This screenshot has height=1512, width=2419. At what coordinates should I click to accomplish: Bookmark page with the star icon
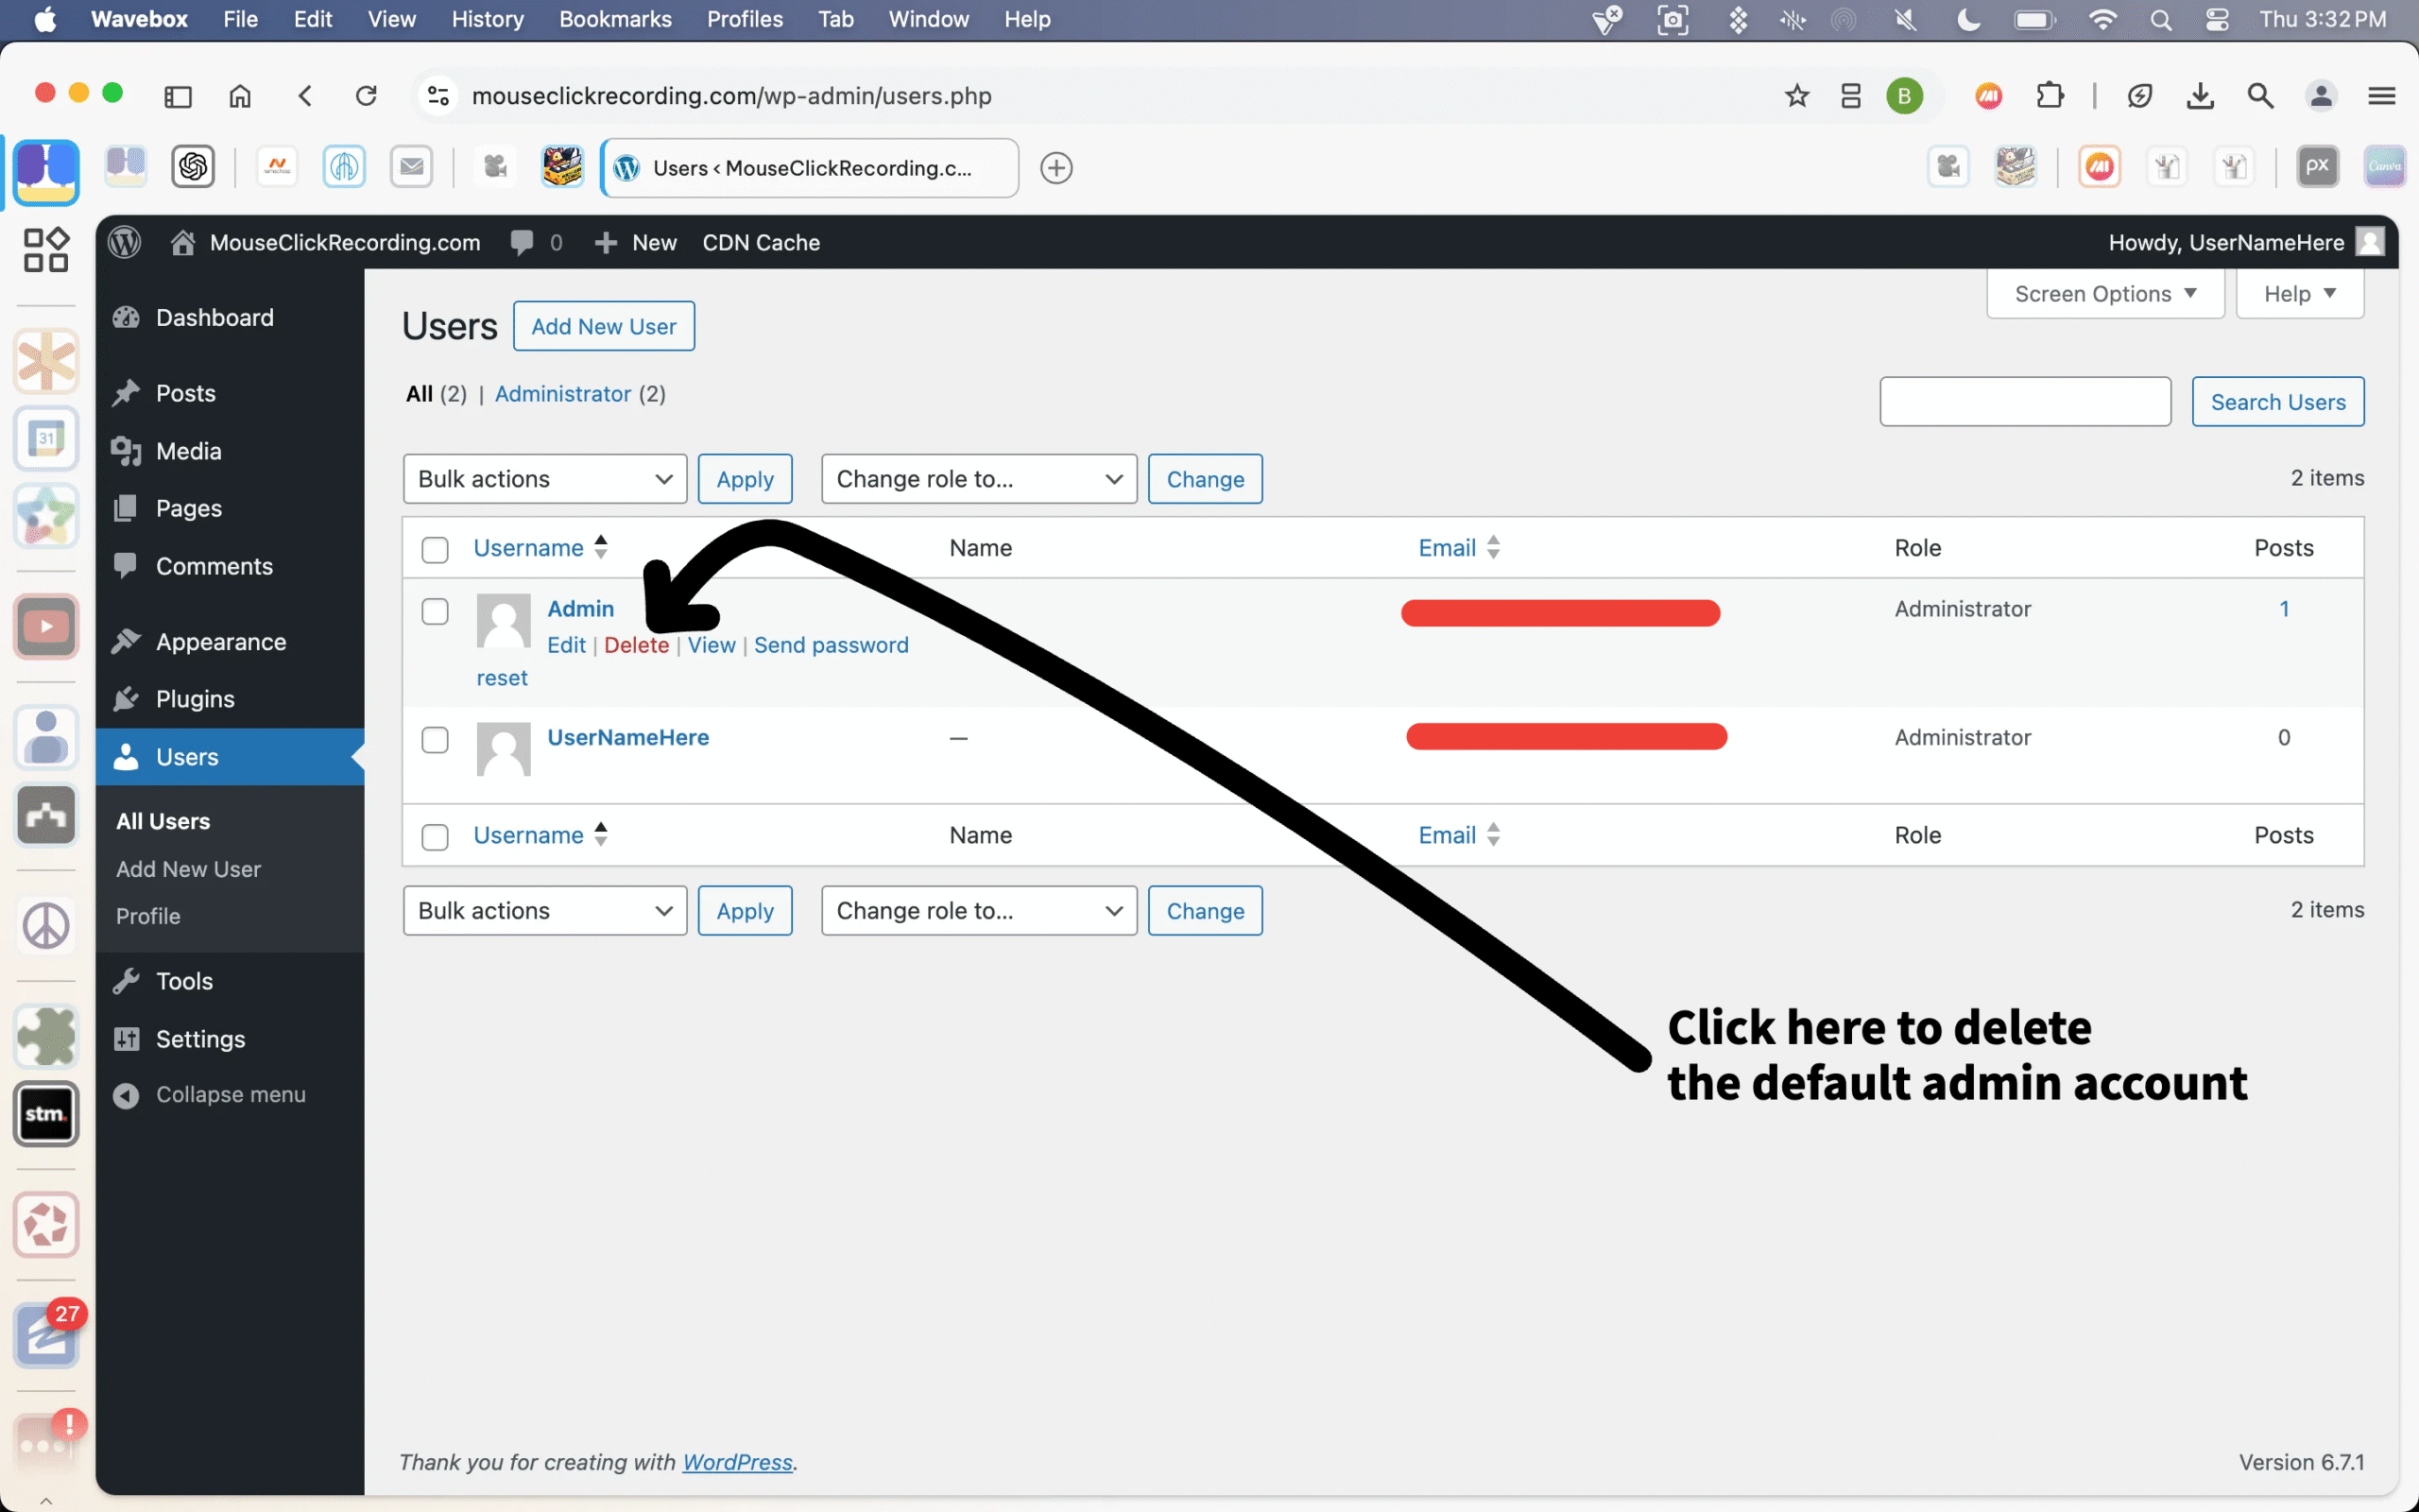1796,96
